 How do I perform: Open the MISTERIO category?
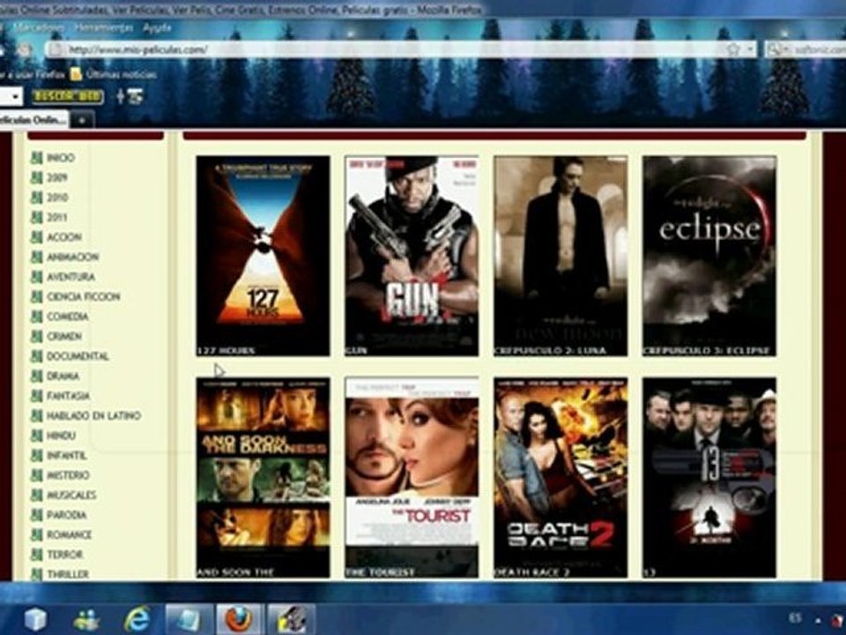(68, 475)
